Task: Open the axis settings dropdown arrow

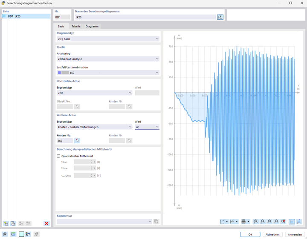Action: (227, 221)
